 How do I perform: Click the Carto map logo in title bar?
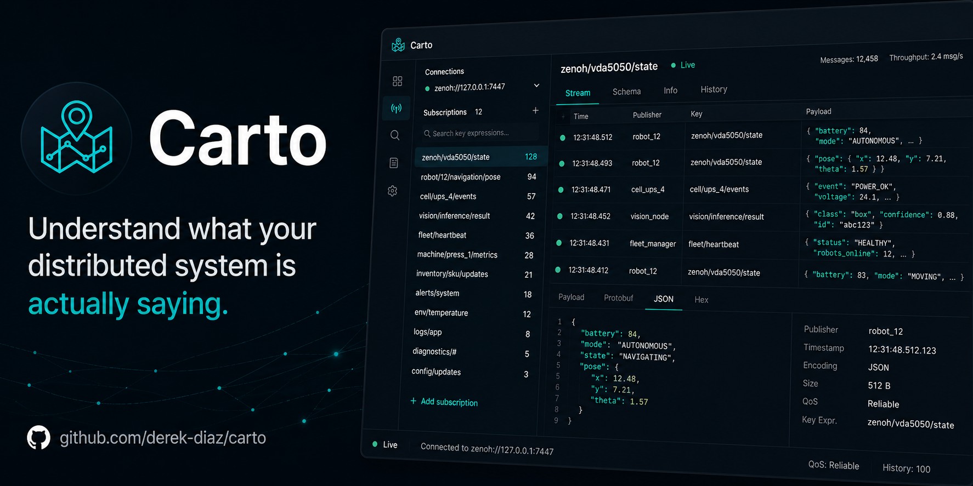point(398,45)
